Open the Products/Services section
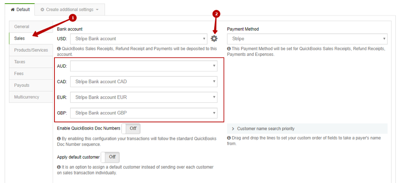This screenshot has height=183, width=399. pyautogui.click(x=31, y=50)
